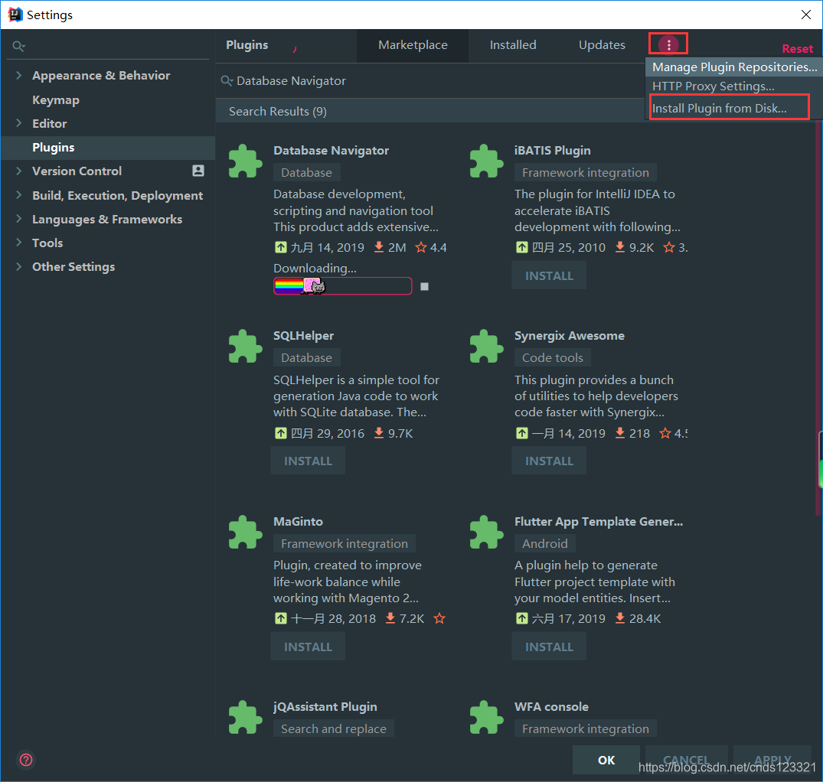Screen dimensions: 823x782
Task: Focus the plugin search field
Action: [430, 81]
